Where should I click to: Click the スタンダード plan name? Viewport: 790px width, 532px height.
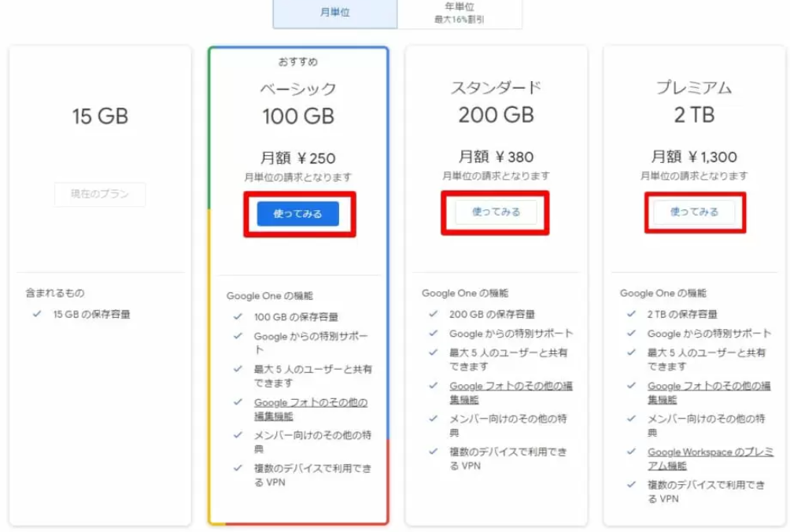click(496, 87)
